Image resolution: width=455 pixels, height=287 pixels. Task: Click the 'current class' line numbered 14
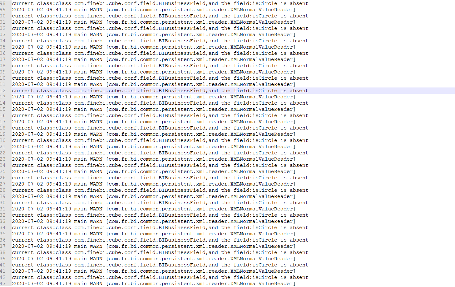[160, 103]
